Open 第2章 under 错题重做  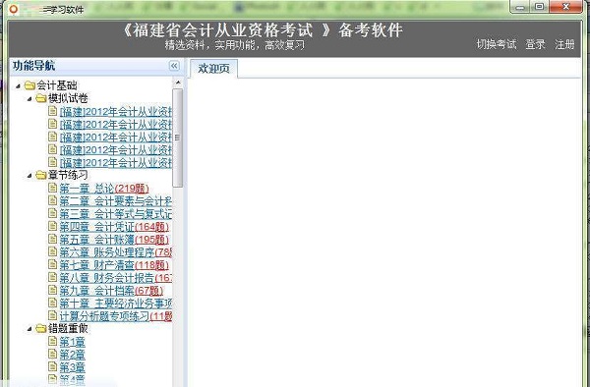click(72, 355)
